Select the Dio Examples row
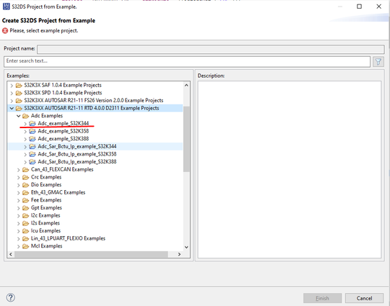 (x=46, y=185)
